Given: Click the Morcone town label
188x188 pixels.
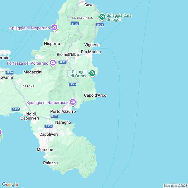Looking at the screenshot, I should 45,150.
